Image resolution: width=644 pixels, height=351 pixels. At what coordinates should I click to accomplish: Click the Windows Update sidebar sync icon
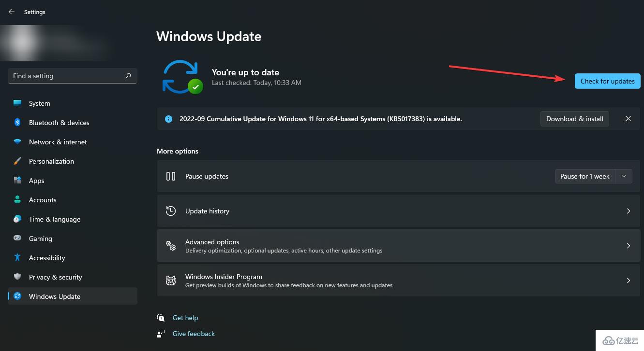[17, 296]
